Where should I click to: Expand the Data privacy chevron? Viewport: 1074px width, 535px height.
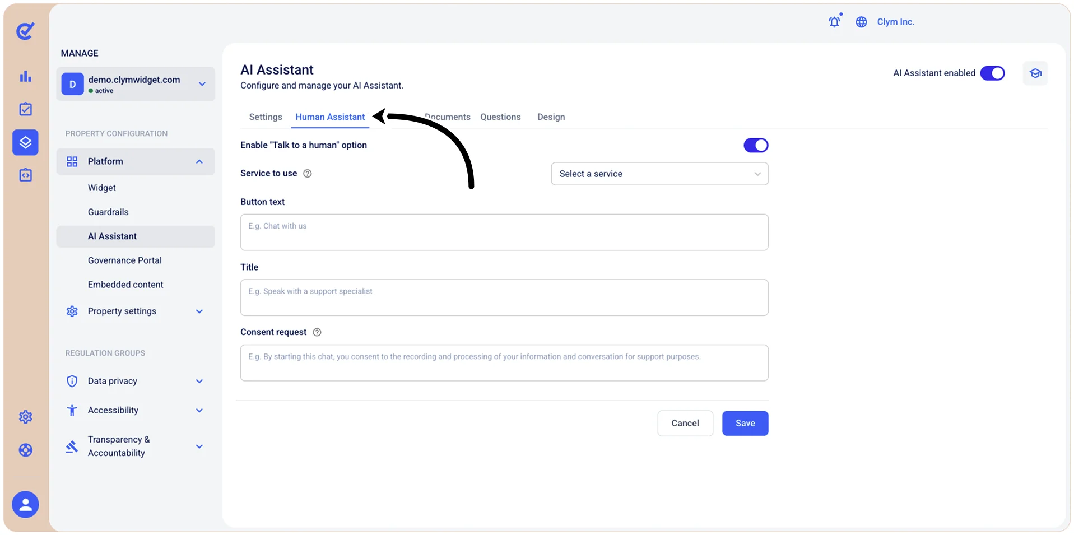click(199, 382)
